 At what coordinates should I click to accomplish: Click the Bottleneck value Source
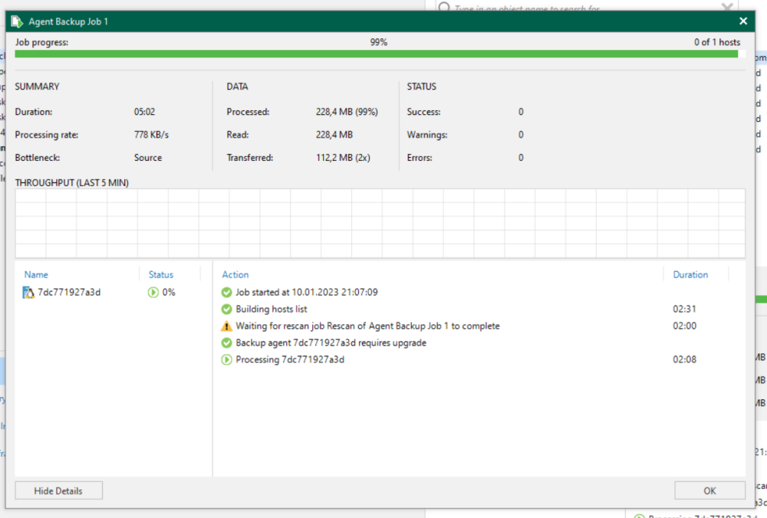[148, 158]
